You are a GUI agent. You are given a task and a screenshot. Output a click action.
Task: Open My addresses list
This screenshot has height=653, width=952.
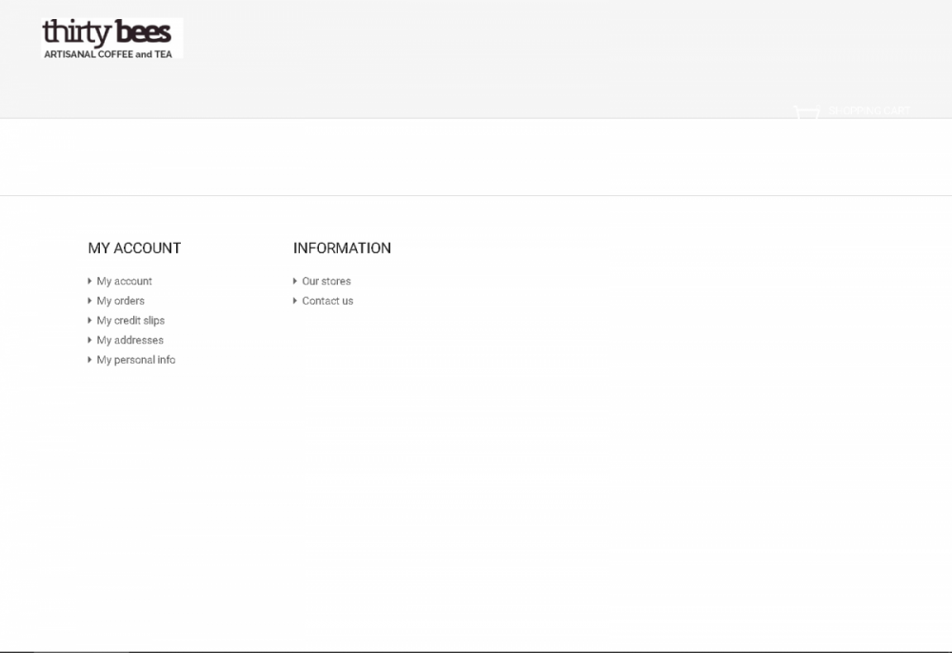[129, 340]
